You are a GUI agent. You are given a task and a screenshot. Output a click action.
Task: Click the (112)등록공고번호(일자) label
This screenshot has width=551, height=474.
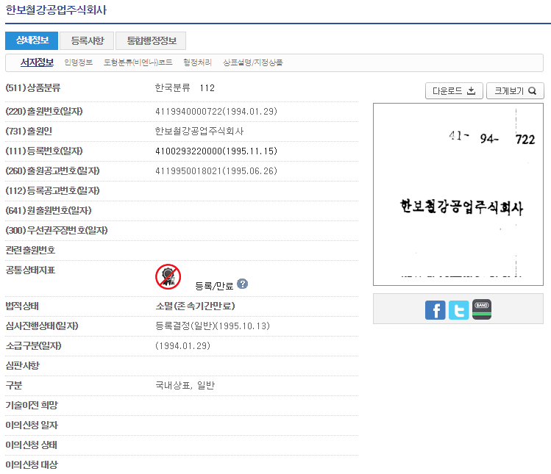point(52,190)
